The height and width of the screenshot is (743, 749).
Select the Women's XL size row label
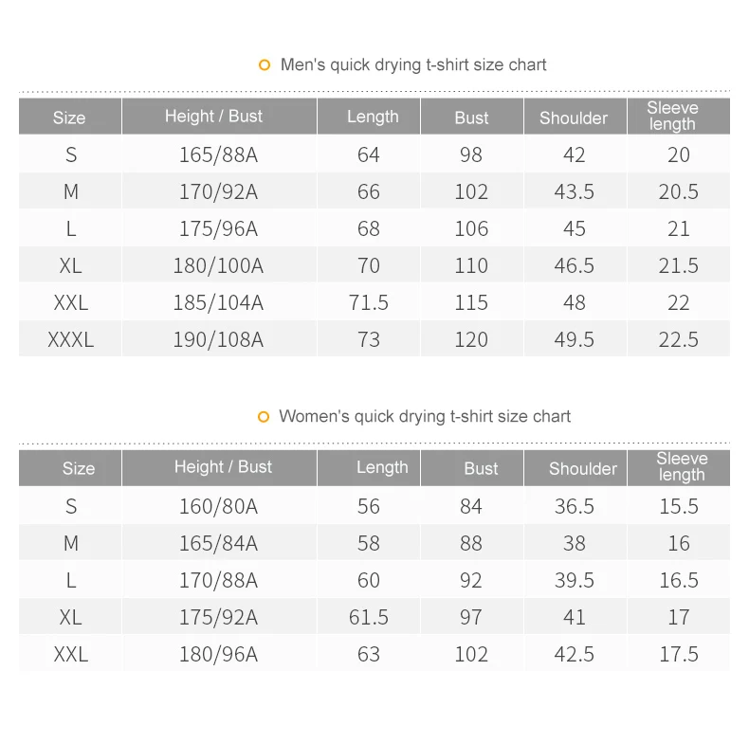[x=71, y=617]
